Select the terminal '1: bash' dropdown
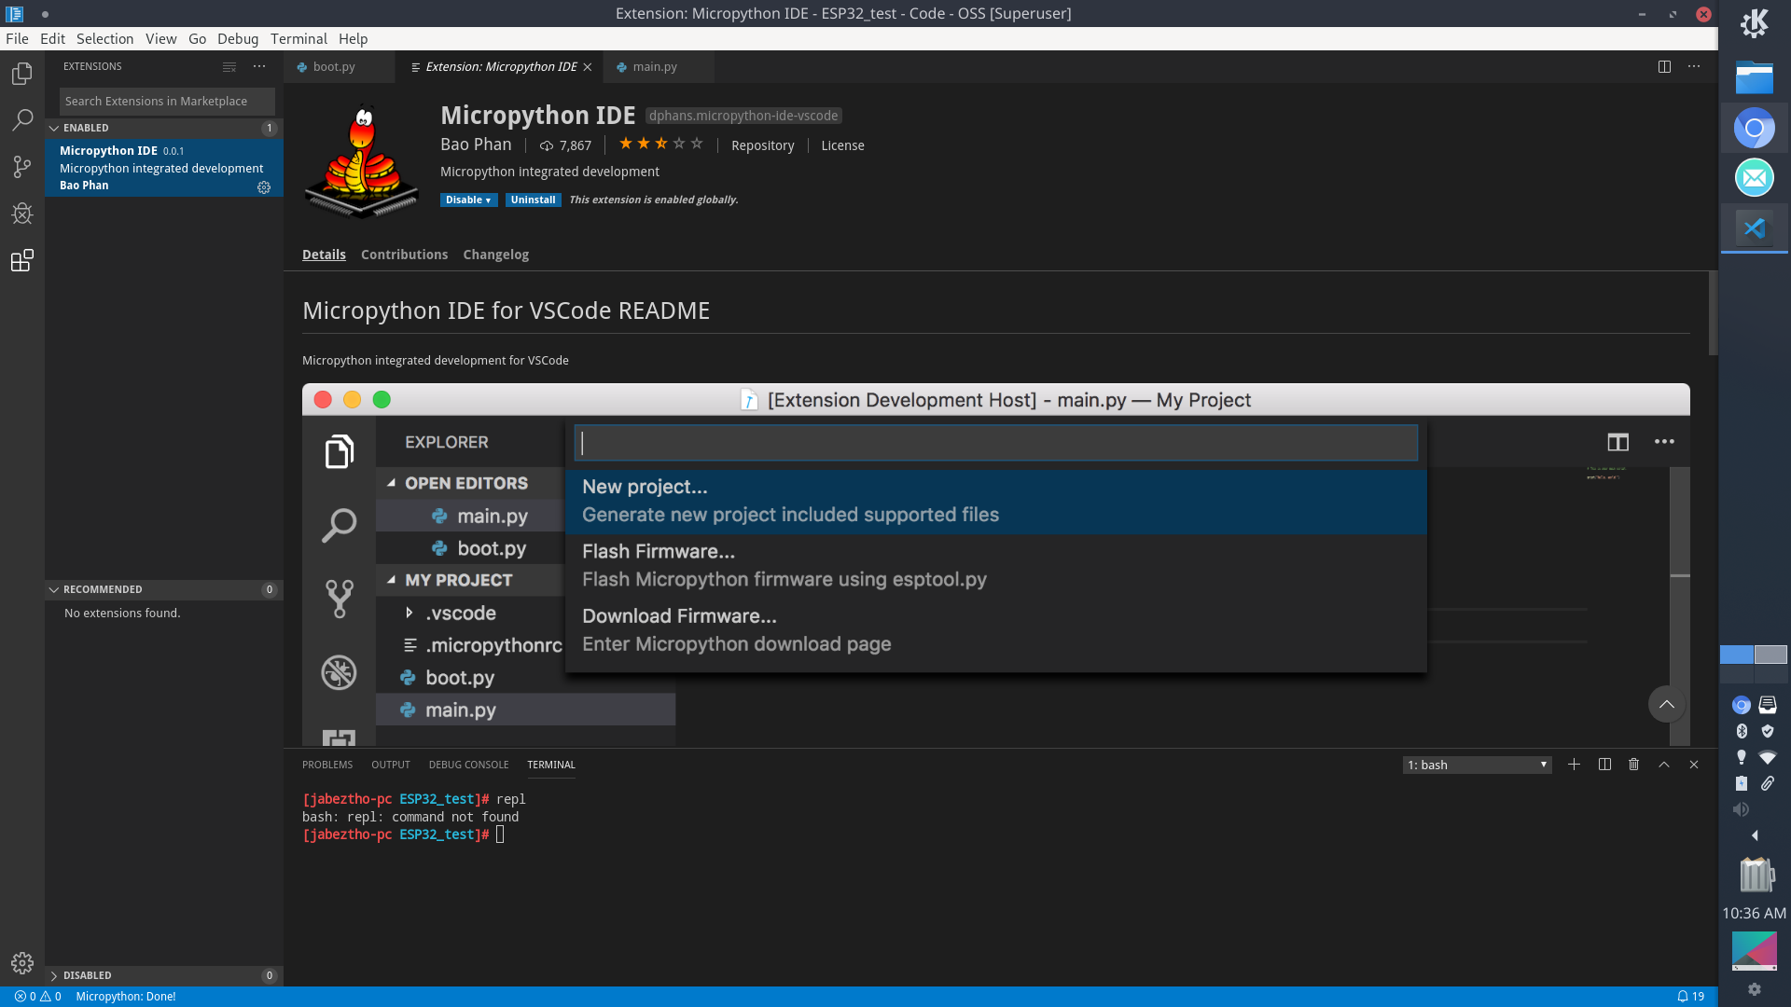This screenshot has height=1007, width=1791. coord(1477,765)
